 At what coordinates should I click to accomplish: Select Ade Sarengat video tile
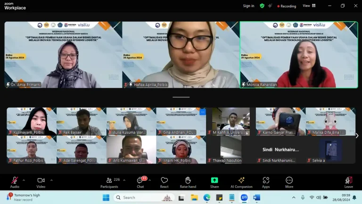click(82, 150)
